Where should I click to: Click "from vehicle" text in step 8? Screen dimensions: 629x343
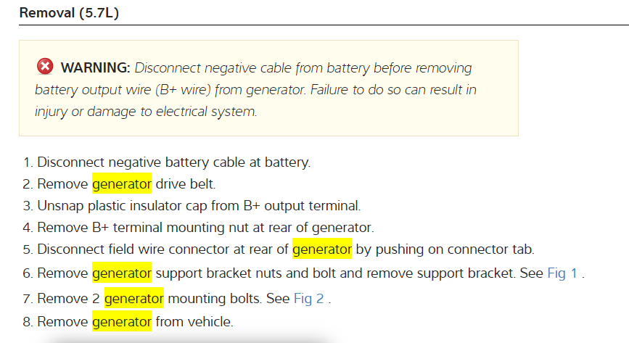194,321
